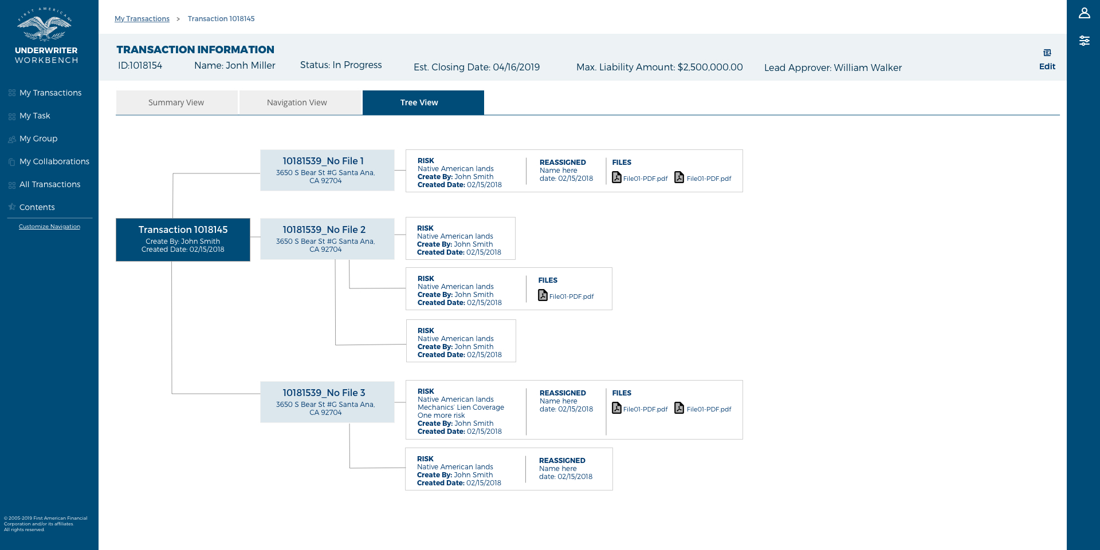Viewport: 1100px width, 550px height.
Task: Switch to the Summary View tab
Action: 176,102
